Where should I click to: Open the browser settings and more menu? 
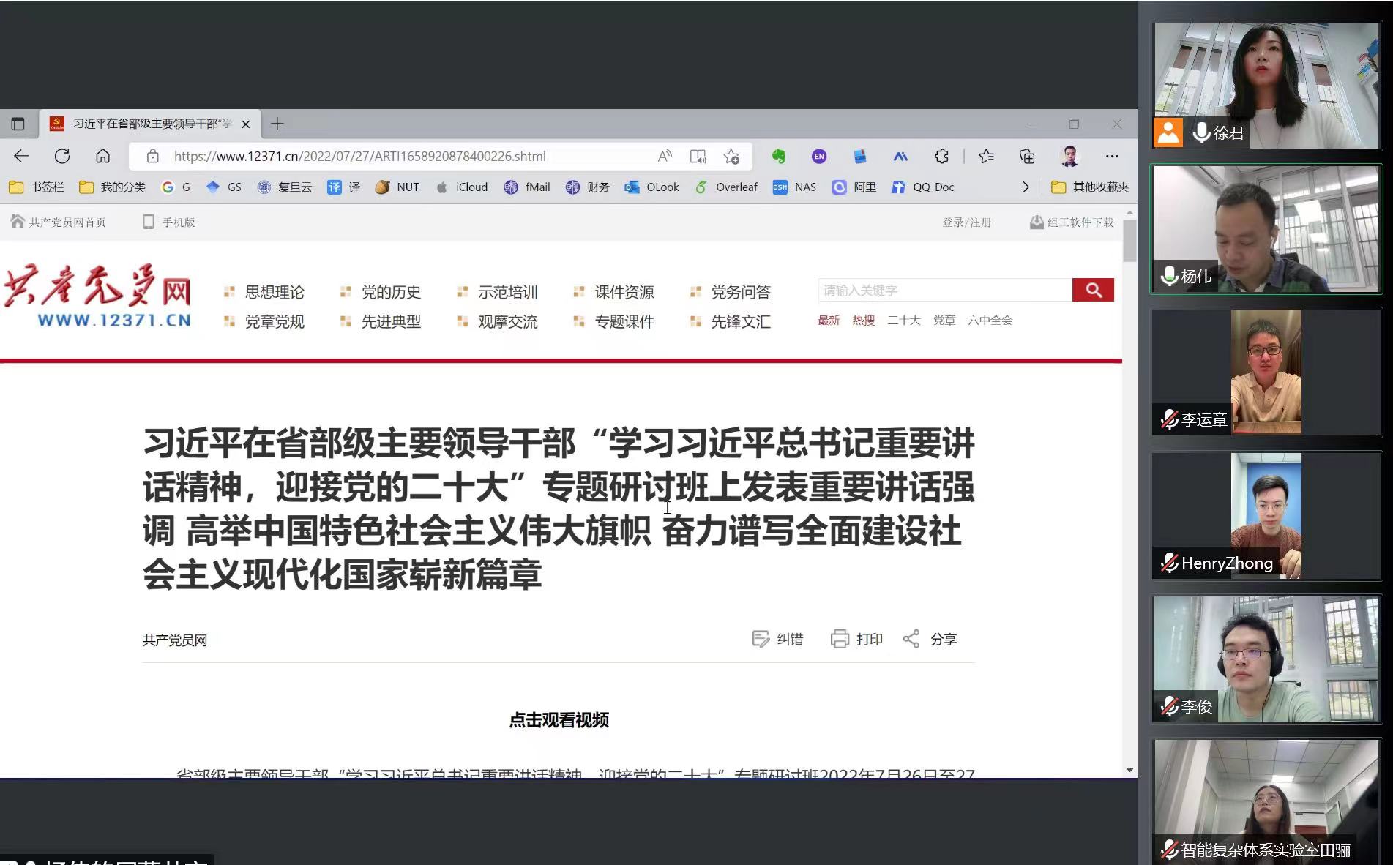(1112, 156)
